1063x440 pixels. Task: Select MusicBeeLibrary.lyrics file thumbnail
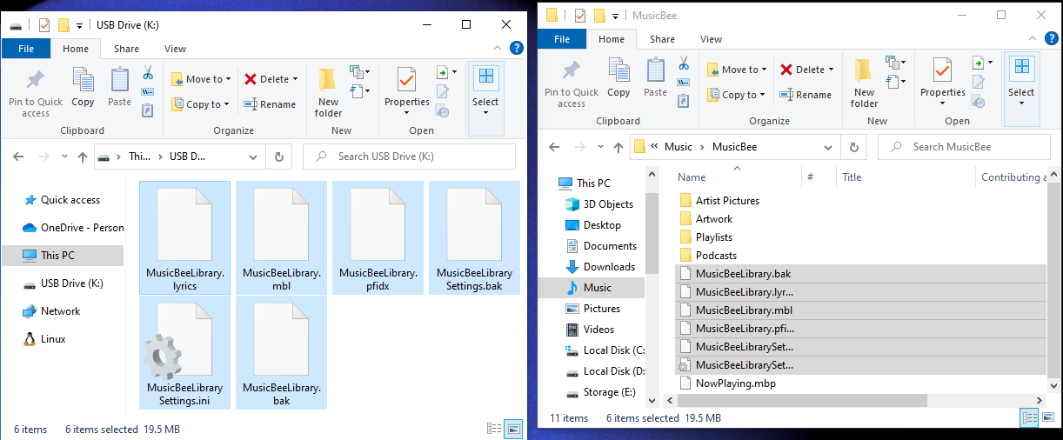[184, 237]
